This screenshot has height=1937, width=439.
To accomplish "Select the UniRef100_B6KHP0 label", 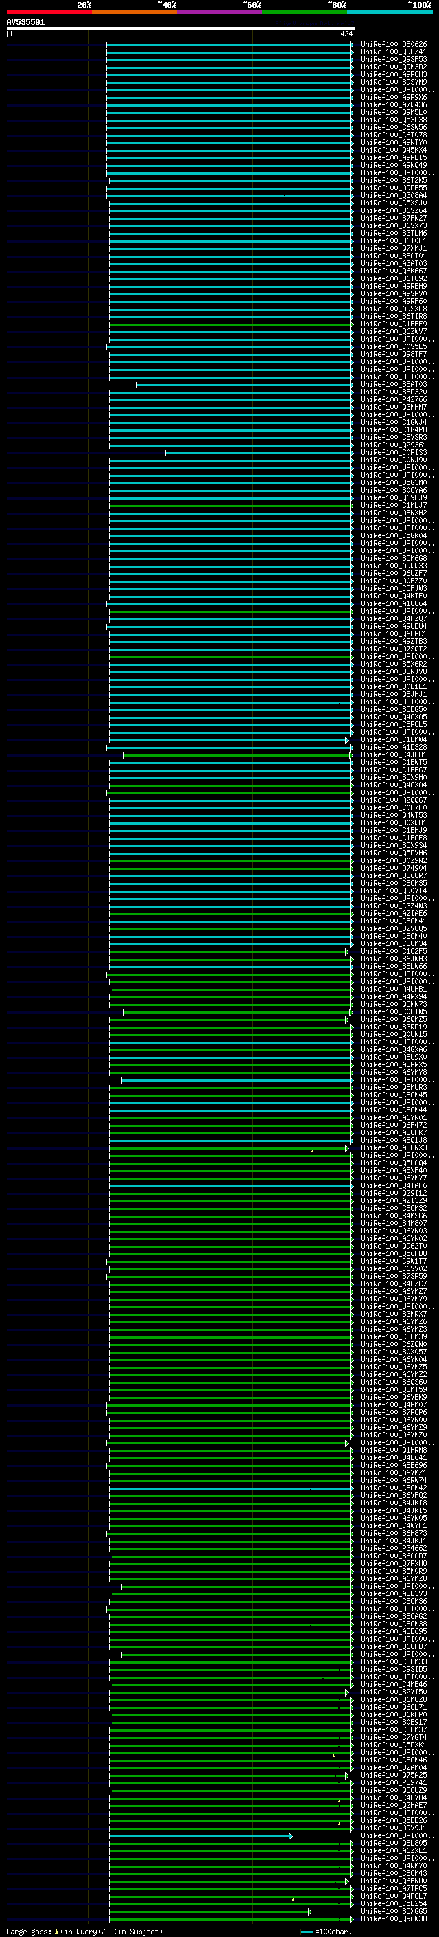I will 394,1715.
